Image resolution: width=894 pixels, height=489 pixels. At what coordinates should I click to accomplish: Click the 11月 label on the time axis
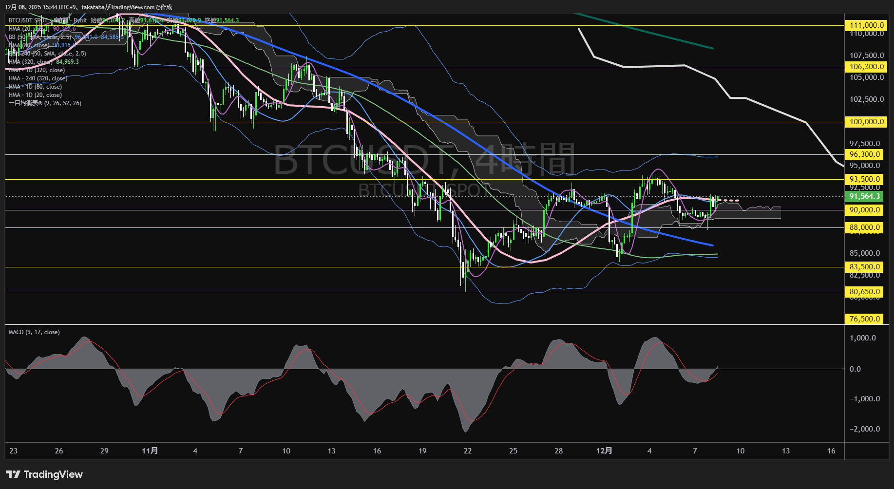click(x=150, y=451)
